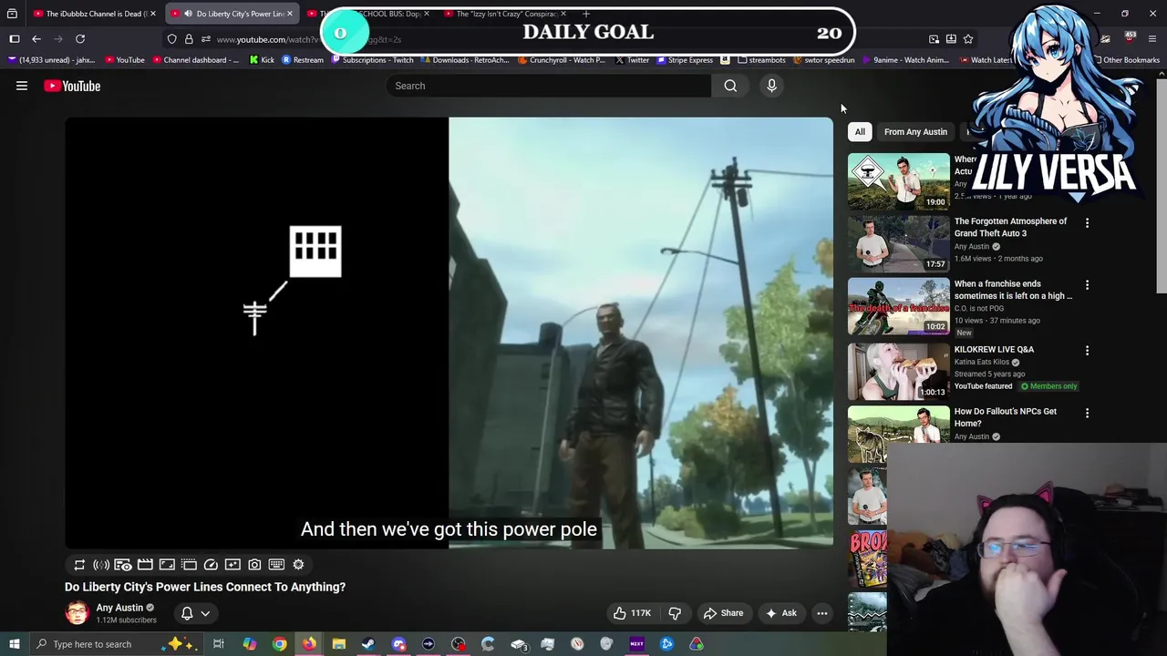
Task: Open keyboard shortcuts icon under video
Action: pyautogui.click(x=276, y=565)
